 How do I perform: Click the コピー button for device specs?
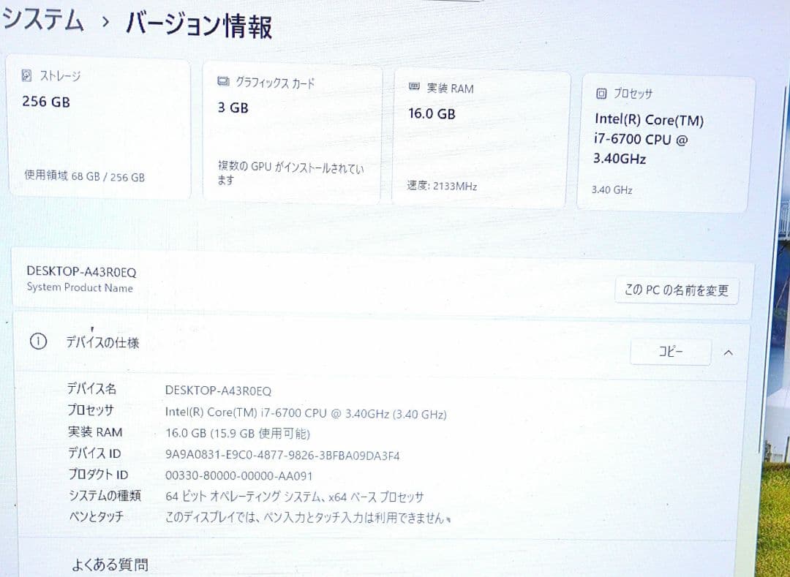pos(670,352)
